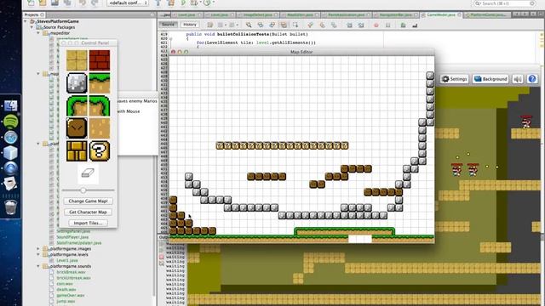Select the question mark block tile
Viewport: 545px width, 306px height.
(100, 151)
